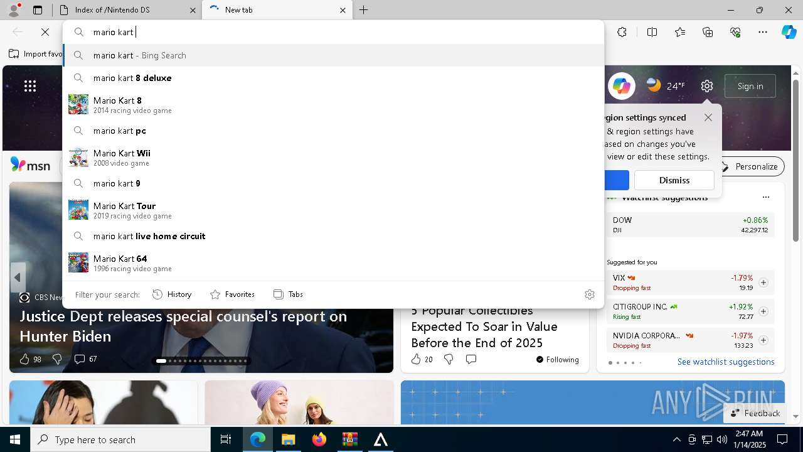Select mario kart - Bing Search suggestion
803x452 pixels.
pyautogui.click(x=333, y=55)
